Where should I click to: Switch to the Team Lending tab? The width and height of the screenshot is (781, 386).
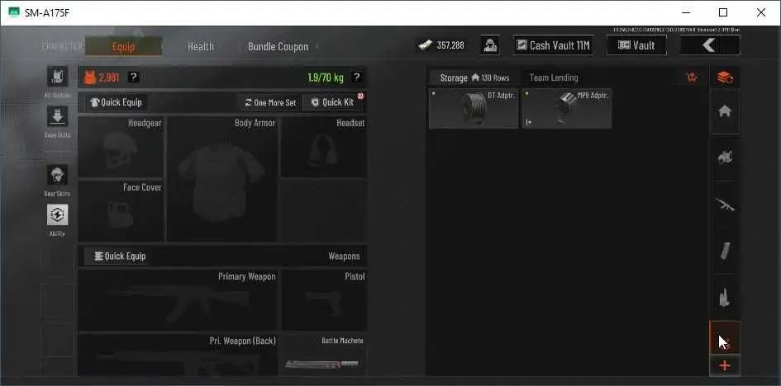coord(554,78)
